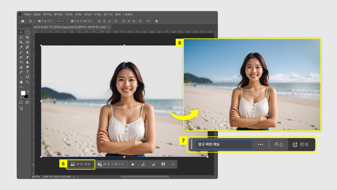Open the Auto-Select layer dropdown
This screenshot has height=190, width=337.
click(62, 21)
